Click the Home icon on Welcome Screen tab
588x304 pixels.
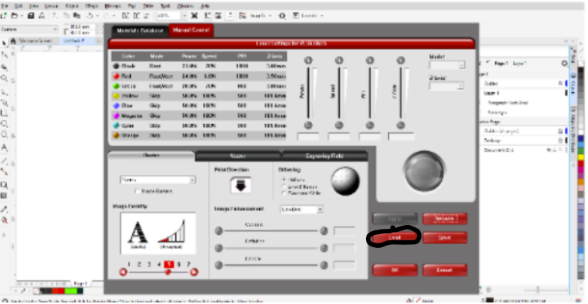(14, 41)
